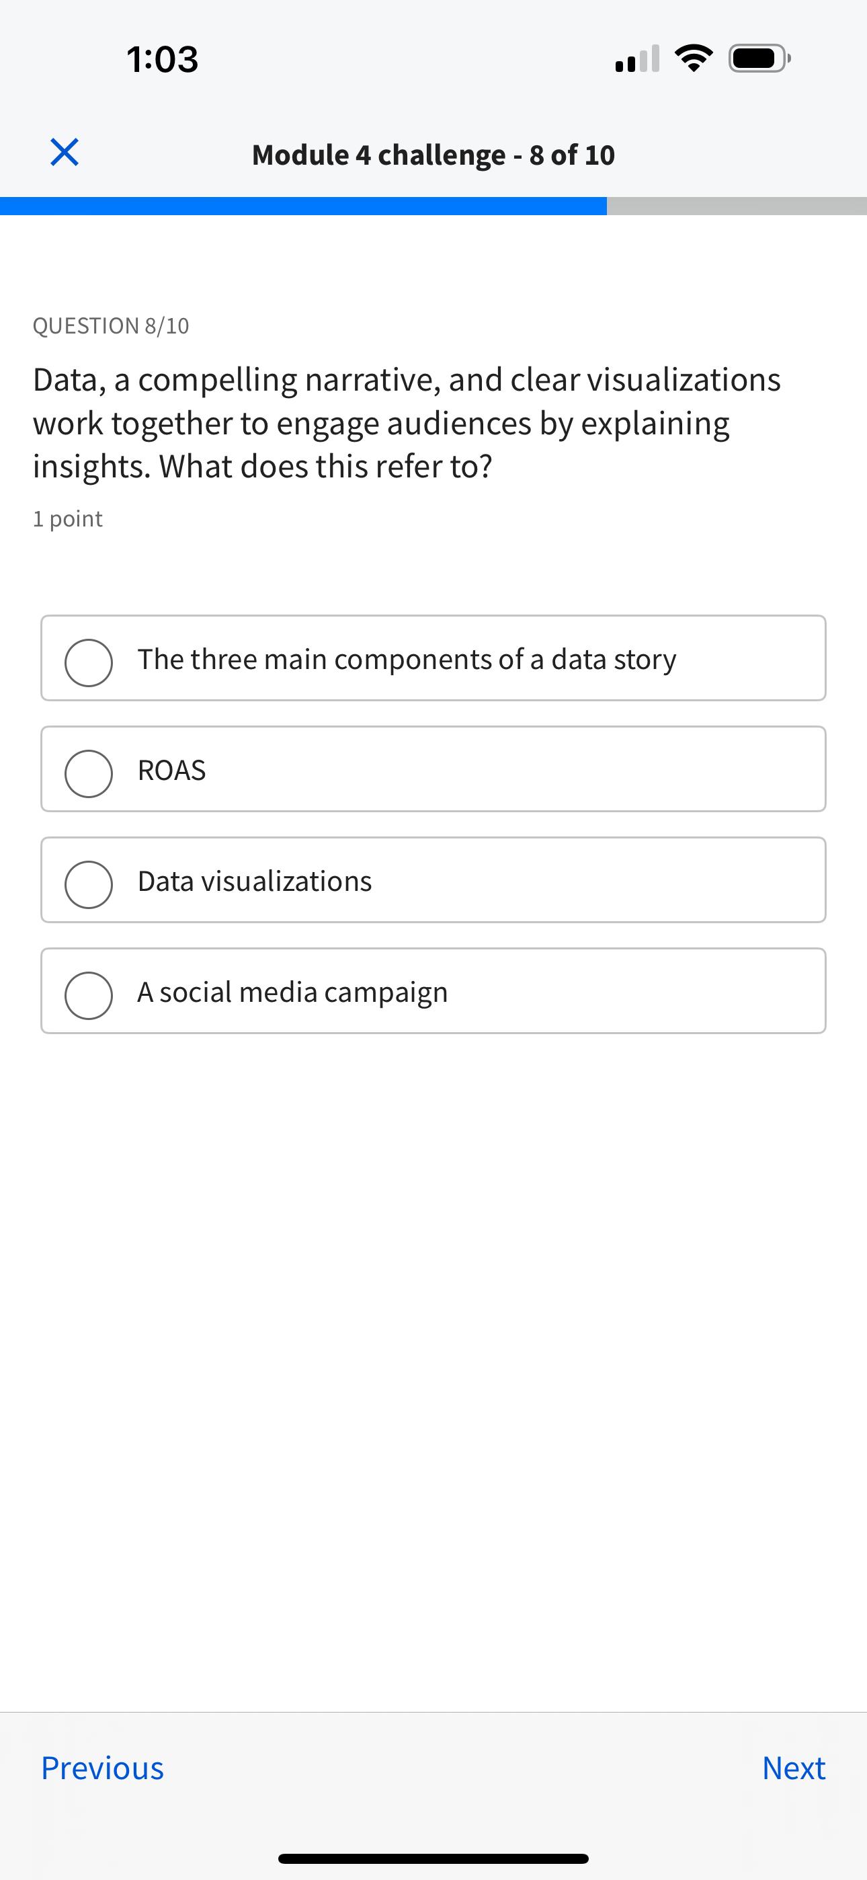Click the QUESTION 8/10 label
This screenshot has height=1880, width=867.
pos(111,325)
